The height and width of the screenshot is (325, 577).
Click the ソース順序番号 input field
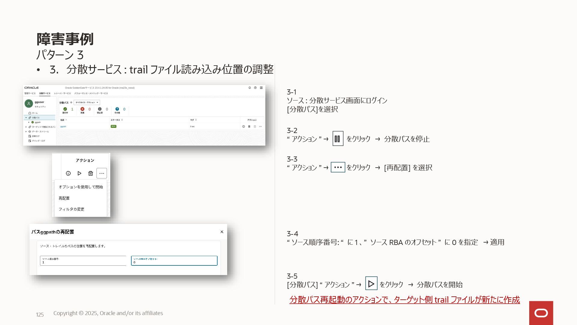[83, 261]
